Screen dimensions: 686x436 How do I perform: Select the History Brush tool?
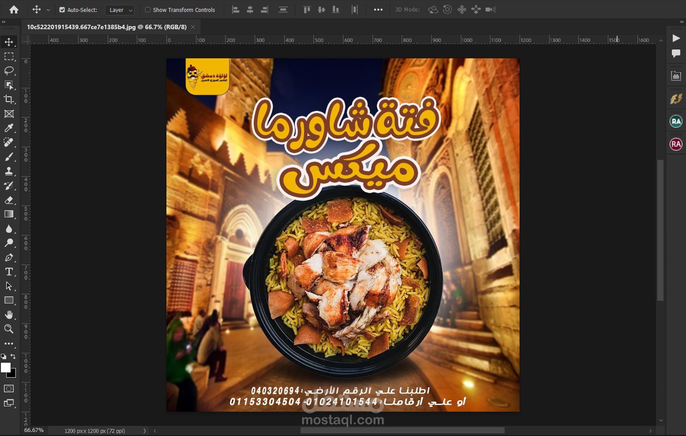[x=9, y=186]
